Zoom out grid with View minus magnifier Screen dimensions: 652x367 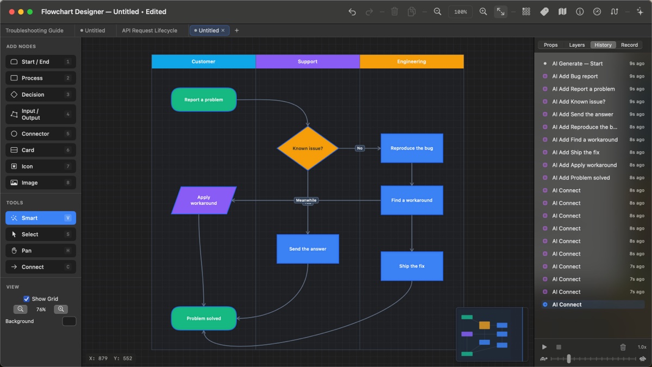tap(20, 309)
